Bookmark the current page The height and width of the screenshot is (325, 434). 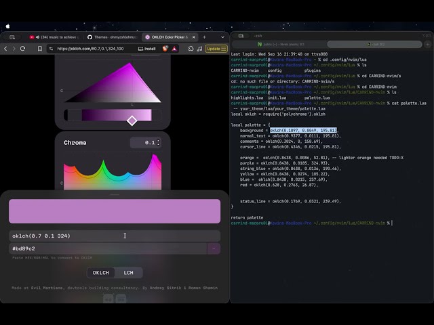point(40,49)
